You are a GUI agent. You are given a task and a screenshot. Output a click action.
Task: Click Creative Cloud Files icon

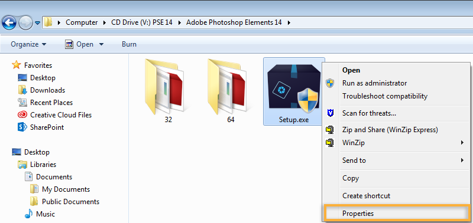[22, 114]
